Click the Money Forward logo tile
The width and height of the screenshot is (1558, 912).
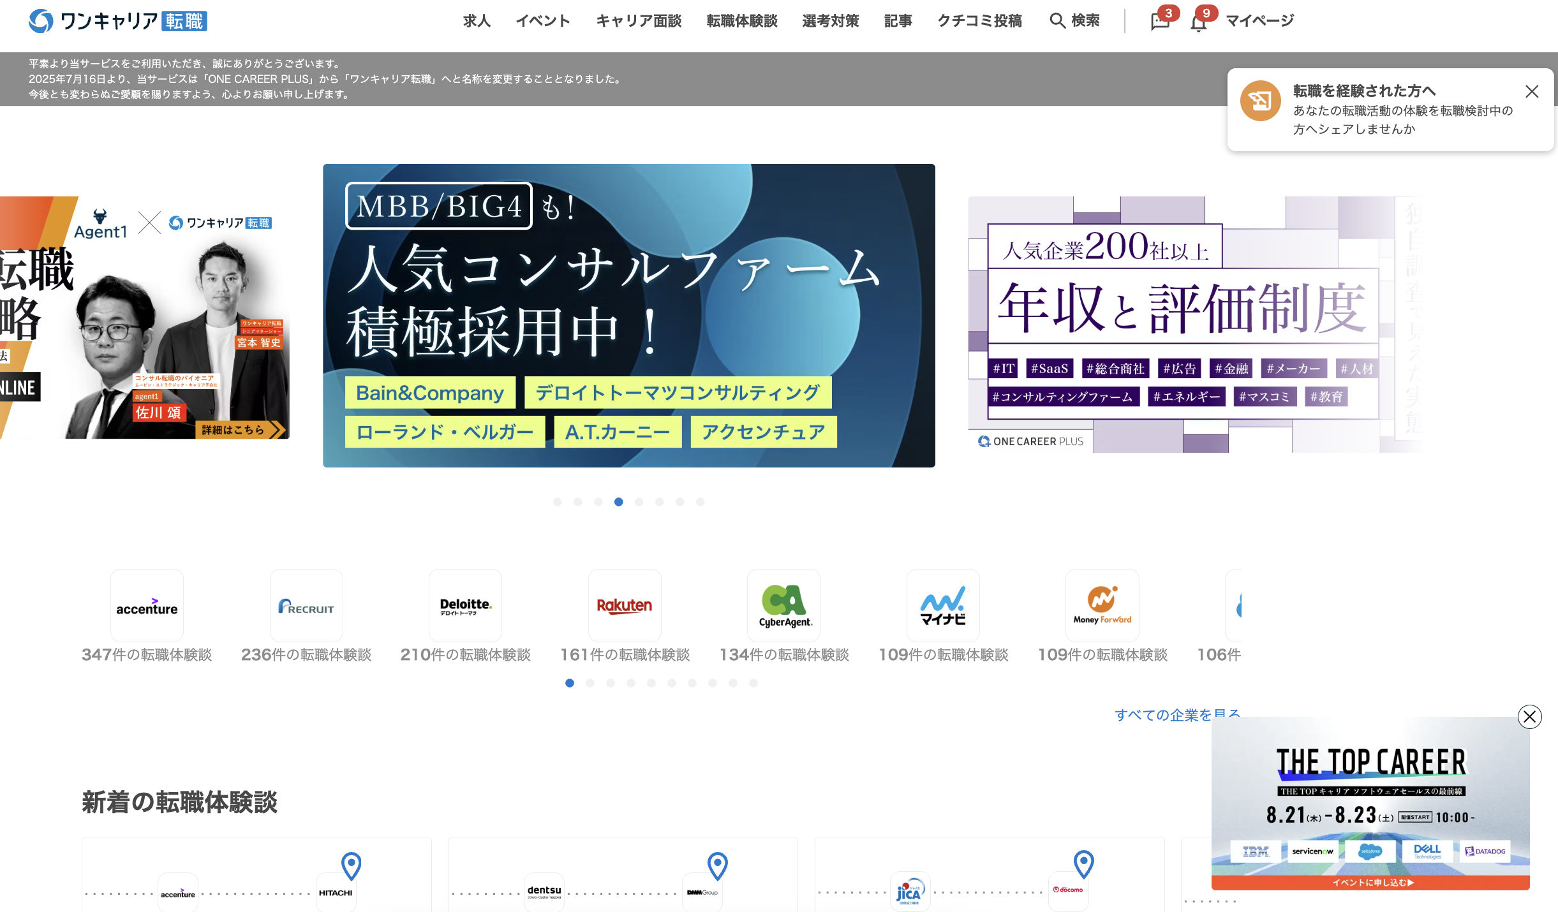(1102, 605)
